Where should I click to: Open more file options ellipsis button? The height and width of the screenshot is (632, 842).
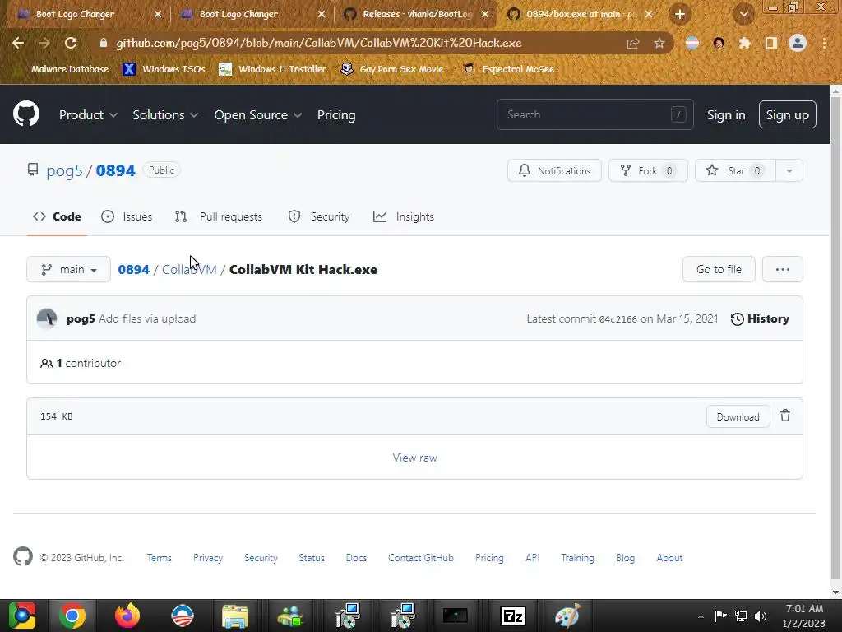click(x=783, y=269)
